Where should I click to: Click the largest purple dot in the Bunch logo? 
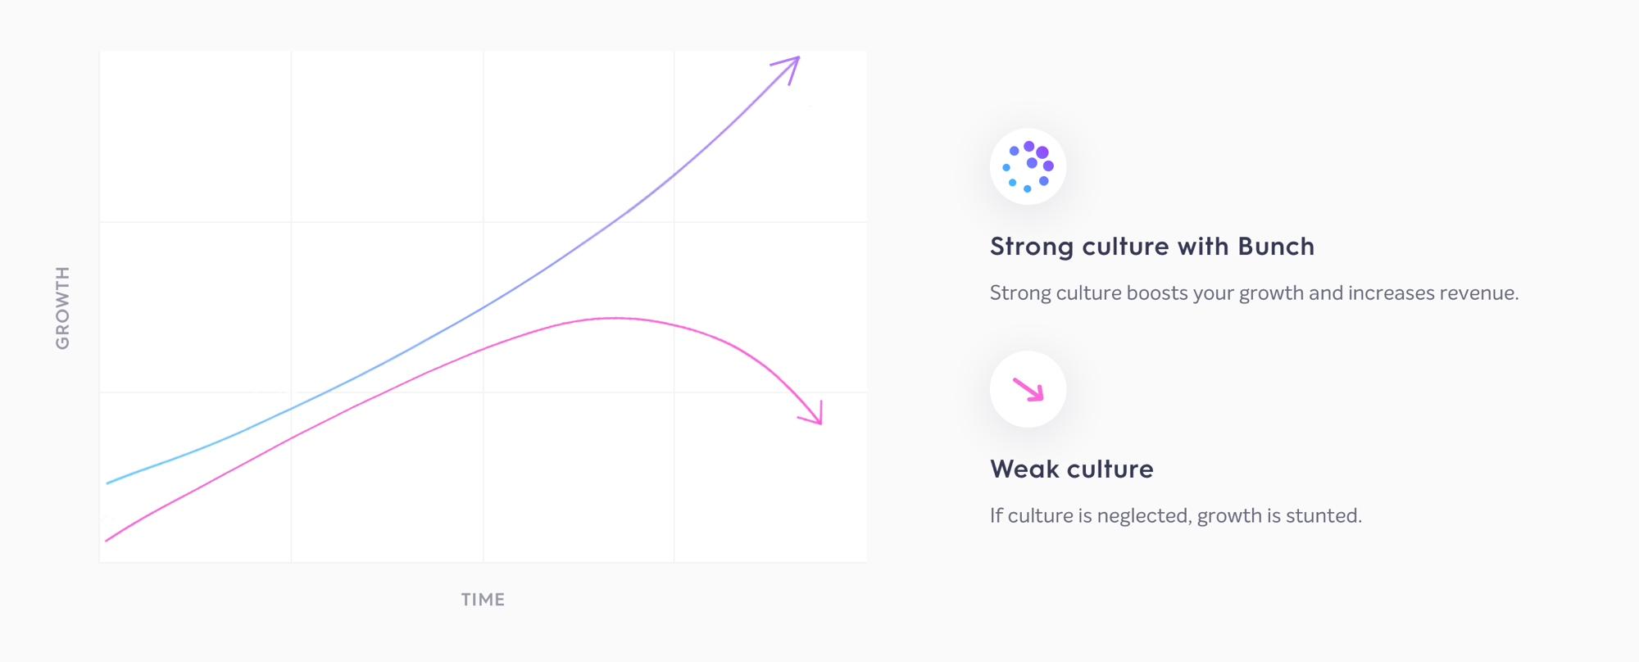pos(1042,152)
